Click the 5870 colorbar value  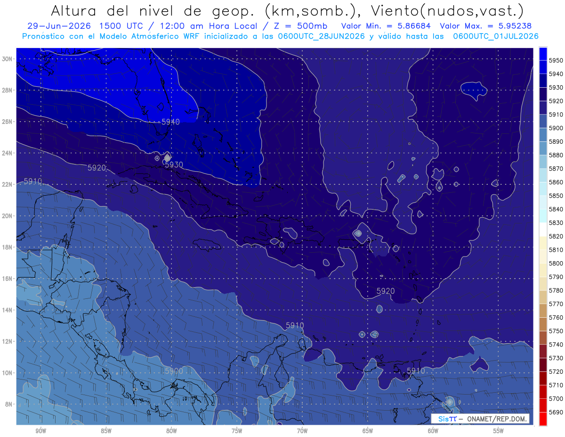click(556, 168)
